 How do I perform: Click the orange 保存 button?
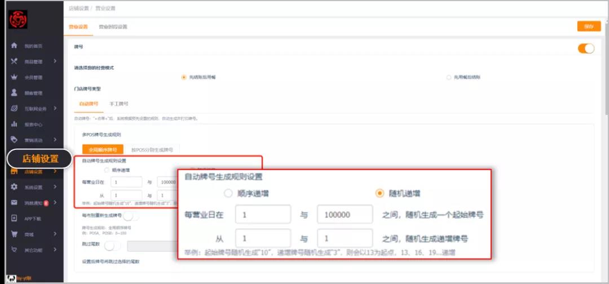pyautogui.click(x=589, y=26)
